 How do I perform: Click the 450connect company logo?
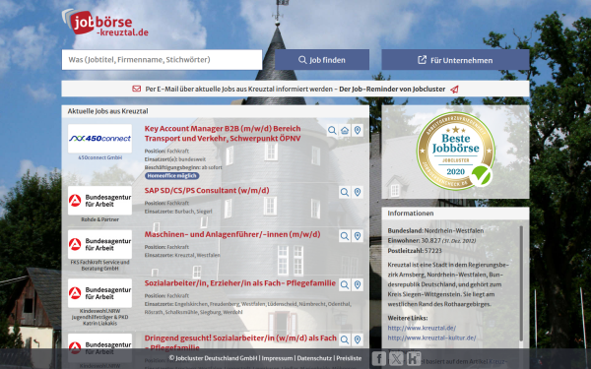(x=99, y=139)
